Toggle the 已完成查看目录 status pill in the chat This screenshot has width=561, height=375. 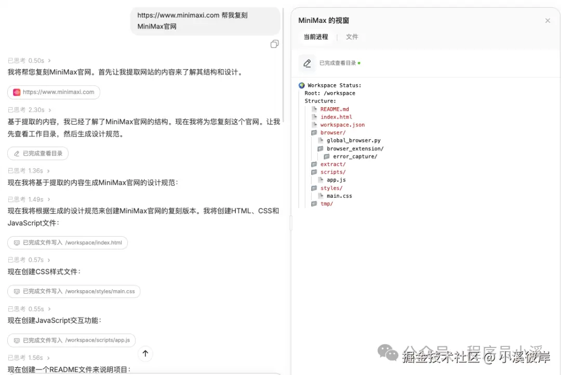[x=37, y=153]
